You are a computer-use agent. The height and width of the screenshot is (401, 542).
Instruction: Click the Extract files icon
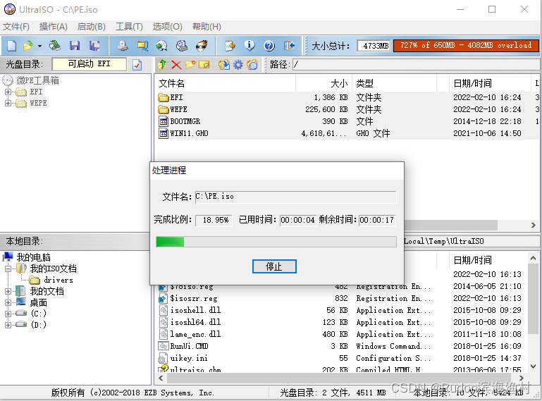click(224, 65)
